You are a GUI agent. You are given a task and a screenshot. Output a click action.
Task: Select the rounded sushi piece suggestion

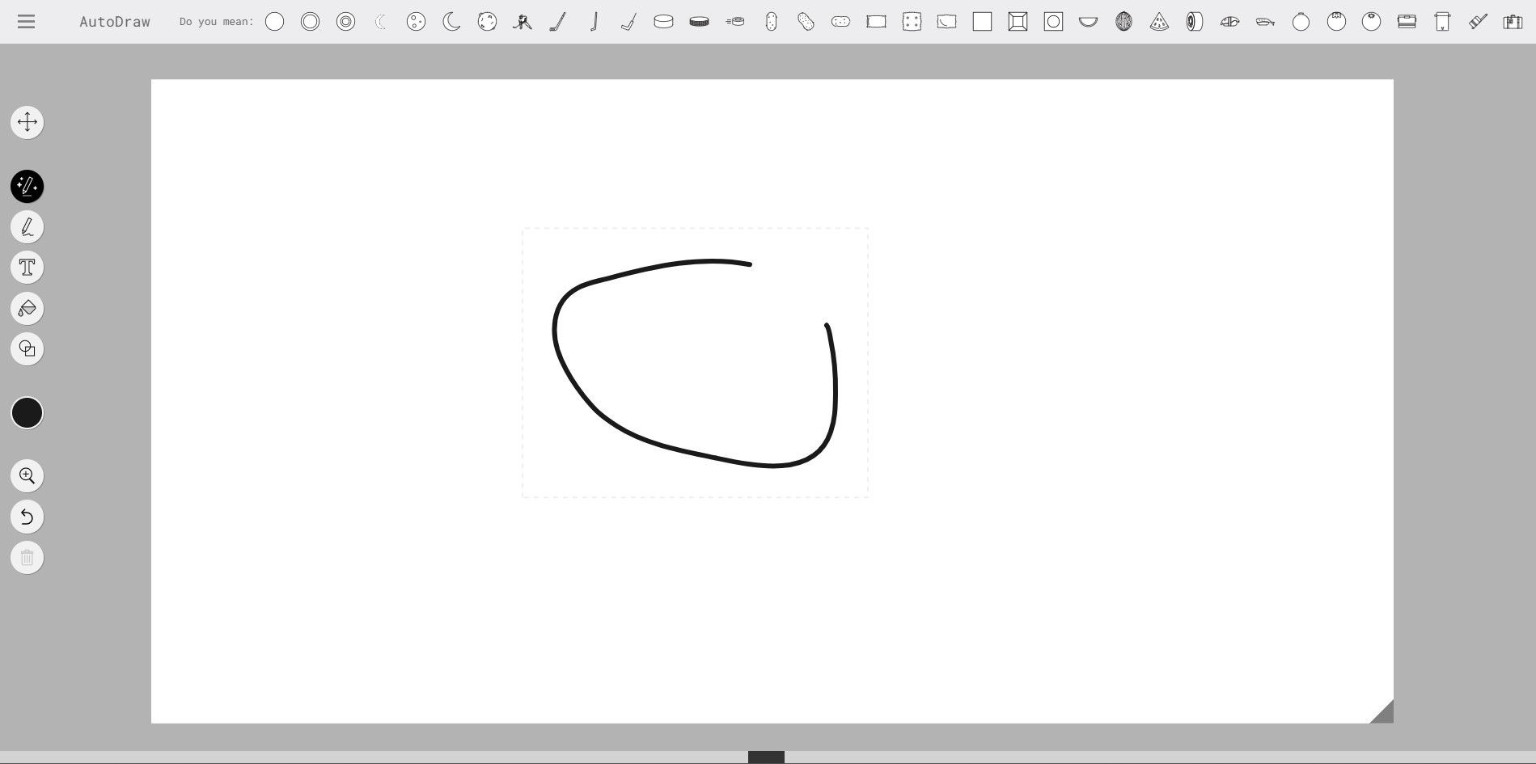point(1229,22)
